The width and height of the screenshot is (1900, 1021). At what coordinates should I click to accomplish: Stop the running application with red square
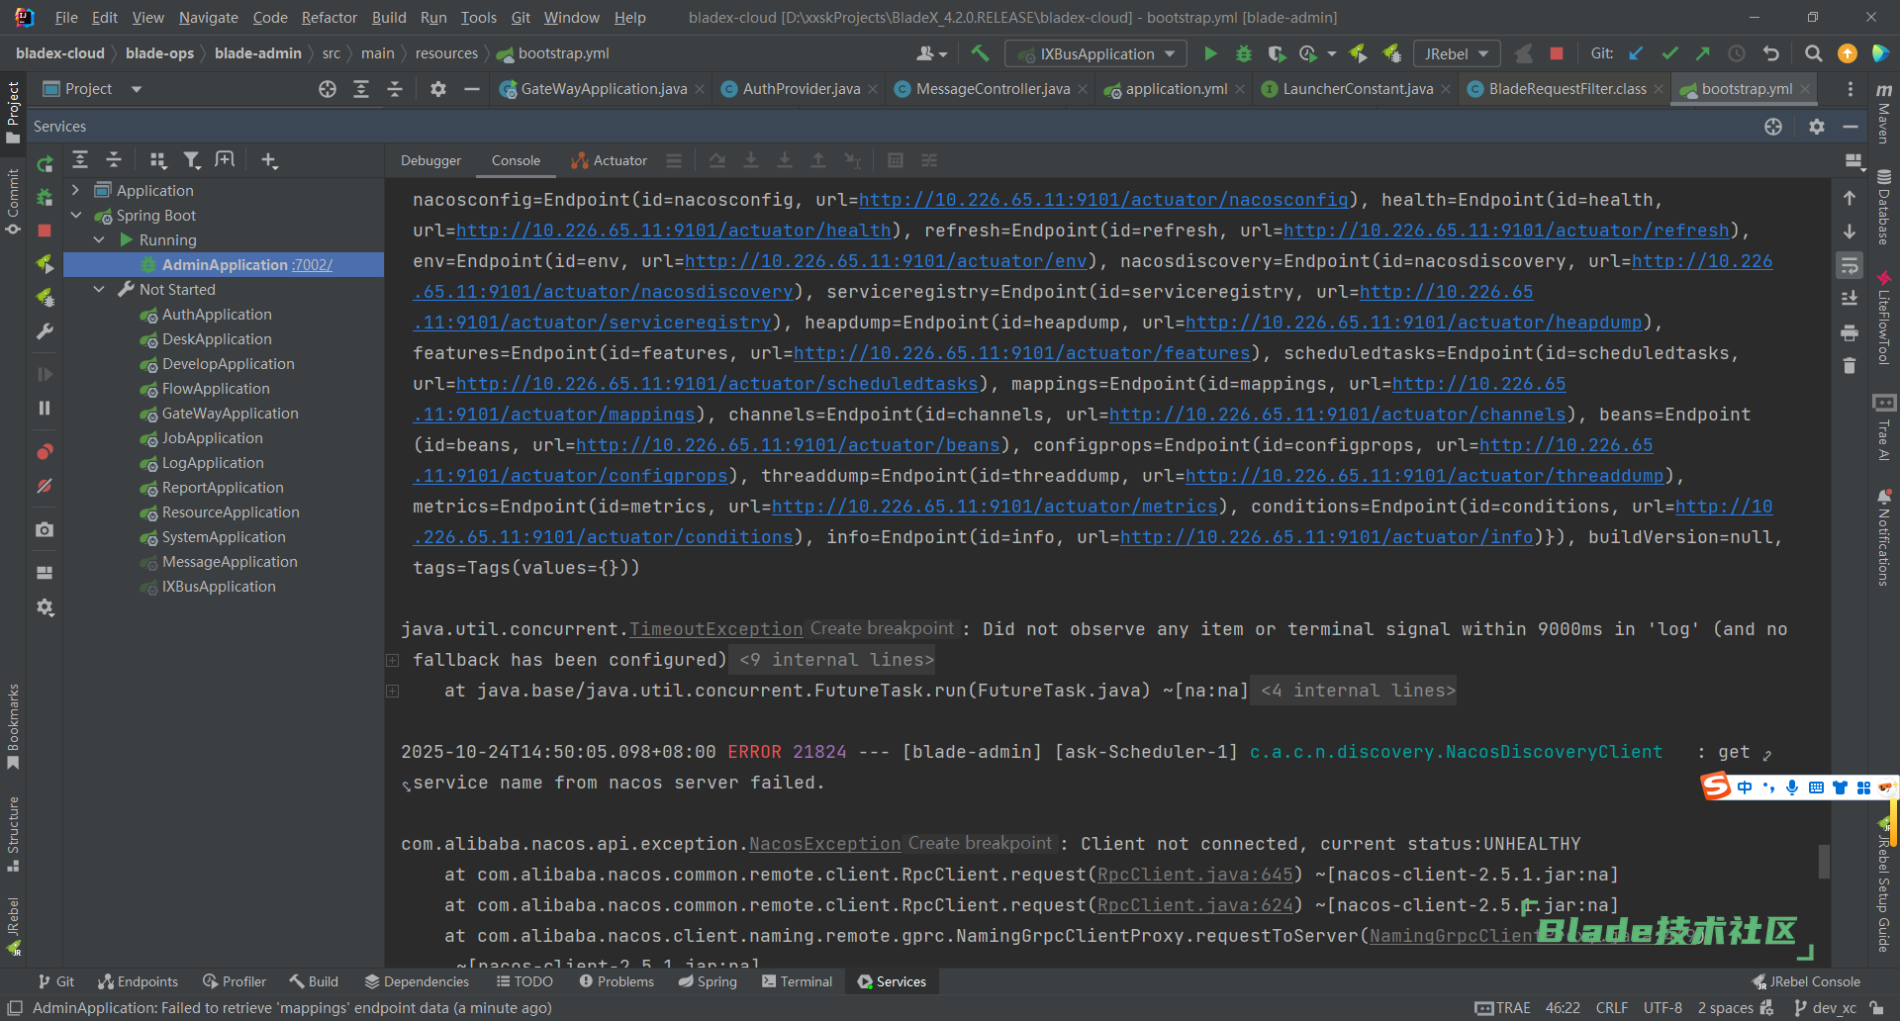[1557, 53]
